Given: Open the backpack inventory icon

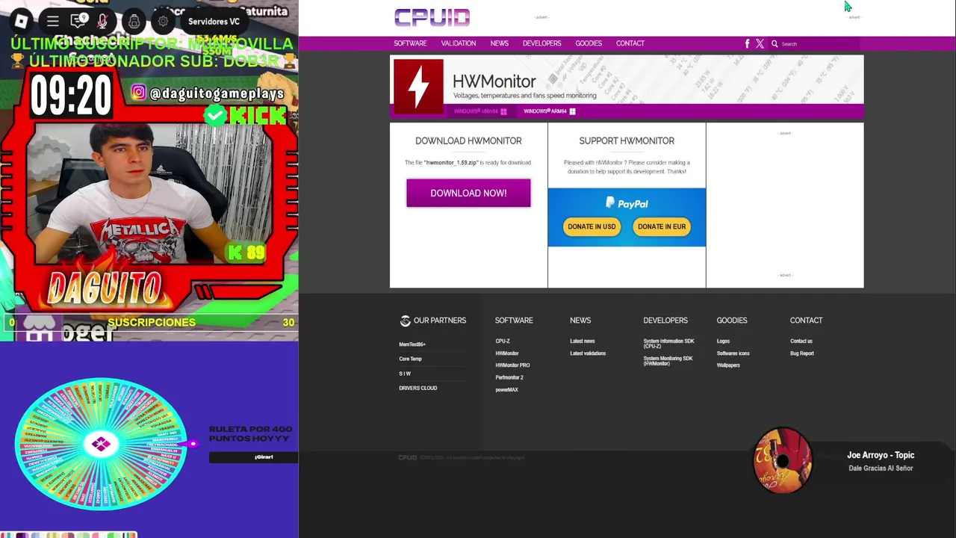Looking at the screenshot, I should pos(134,21).
